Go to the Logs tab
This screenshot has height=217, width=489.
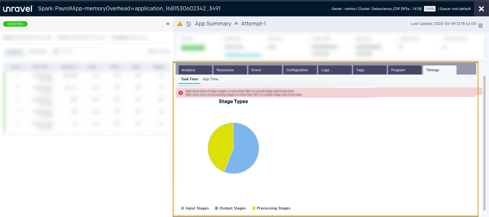coord(335,70)
